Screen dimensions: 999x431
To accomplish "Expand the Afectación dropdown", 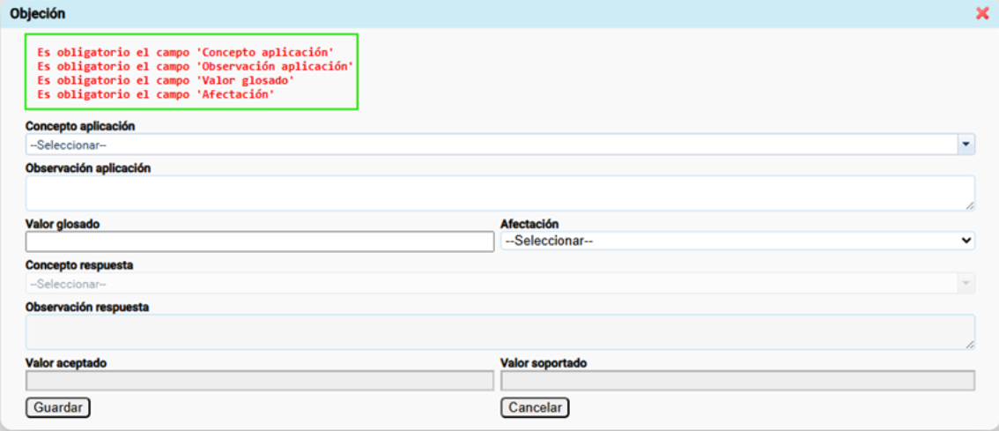I will click(x=737, y=241).
